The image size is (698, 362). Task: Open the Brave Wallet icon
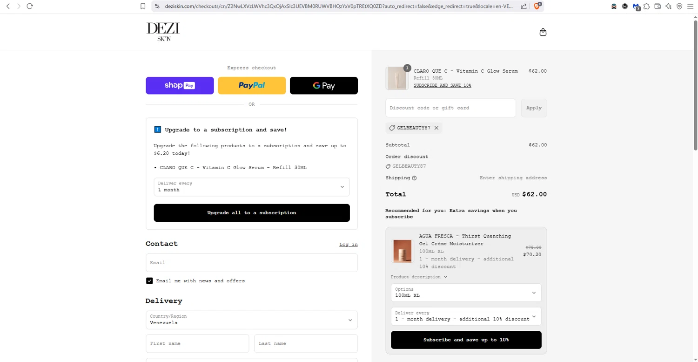658,6
